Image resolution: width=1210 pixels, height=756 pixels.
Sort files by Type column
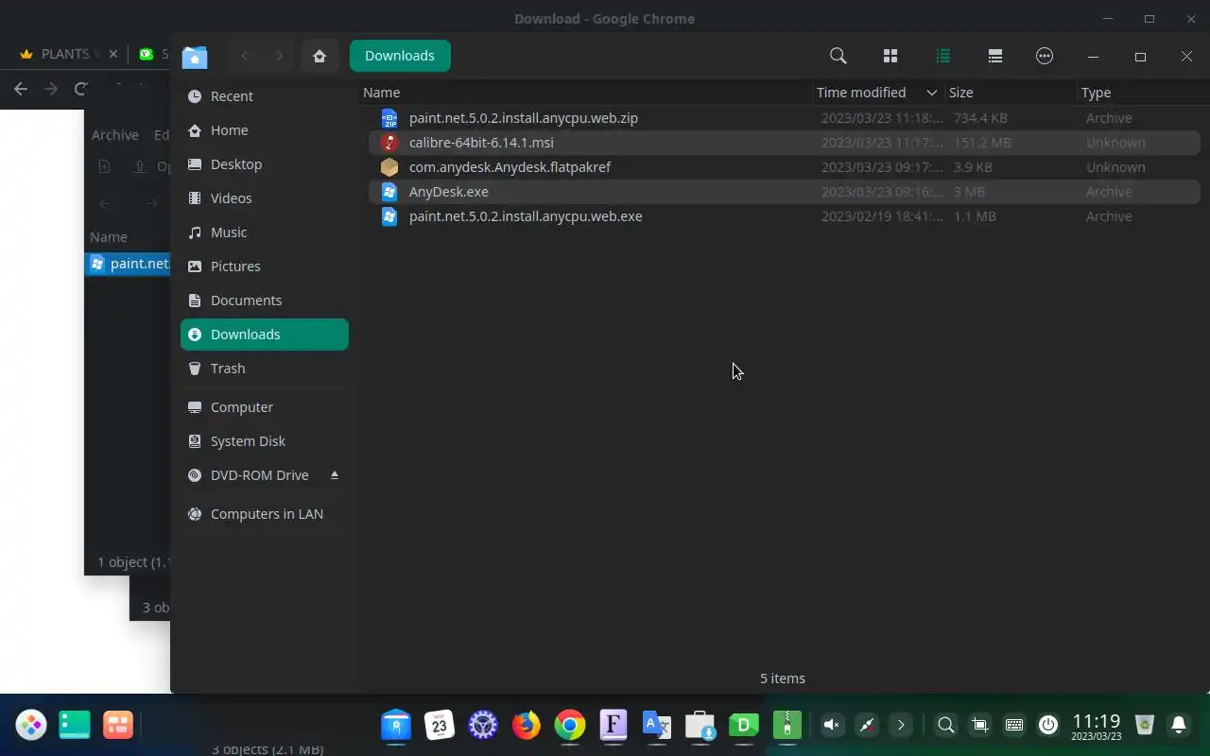(x=1144, y=93)
